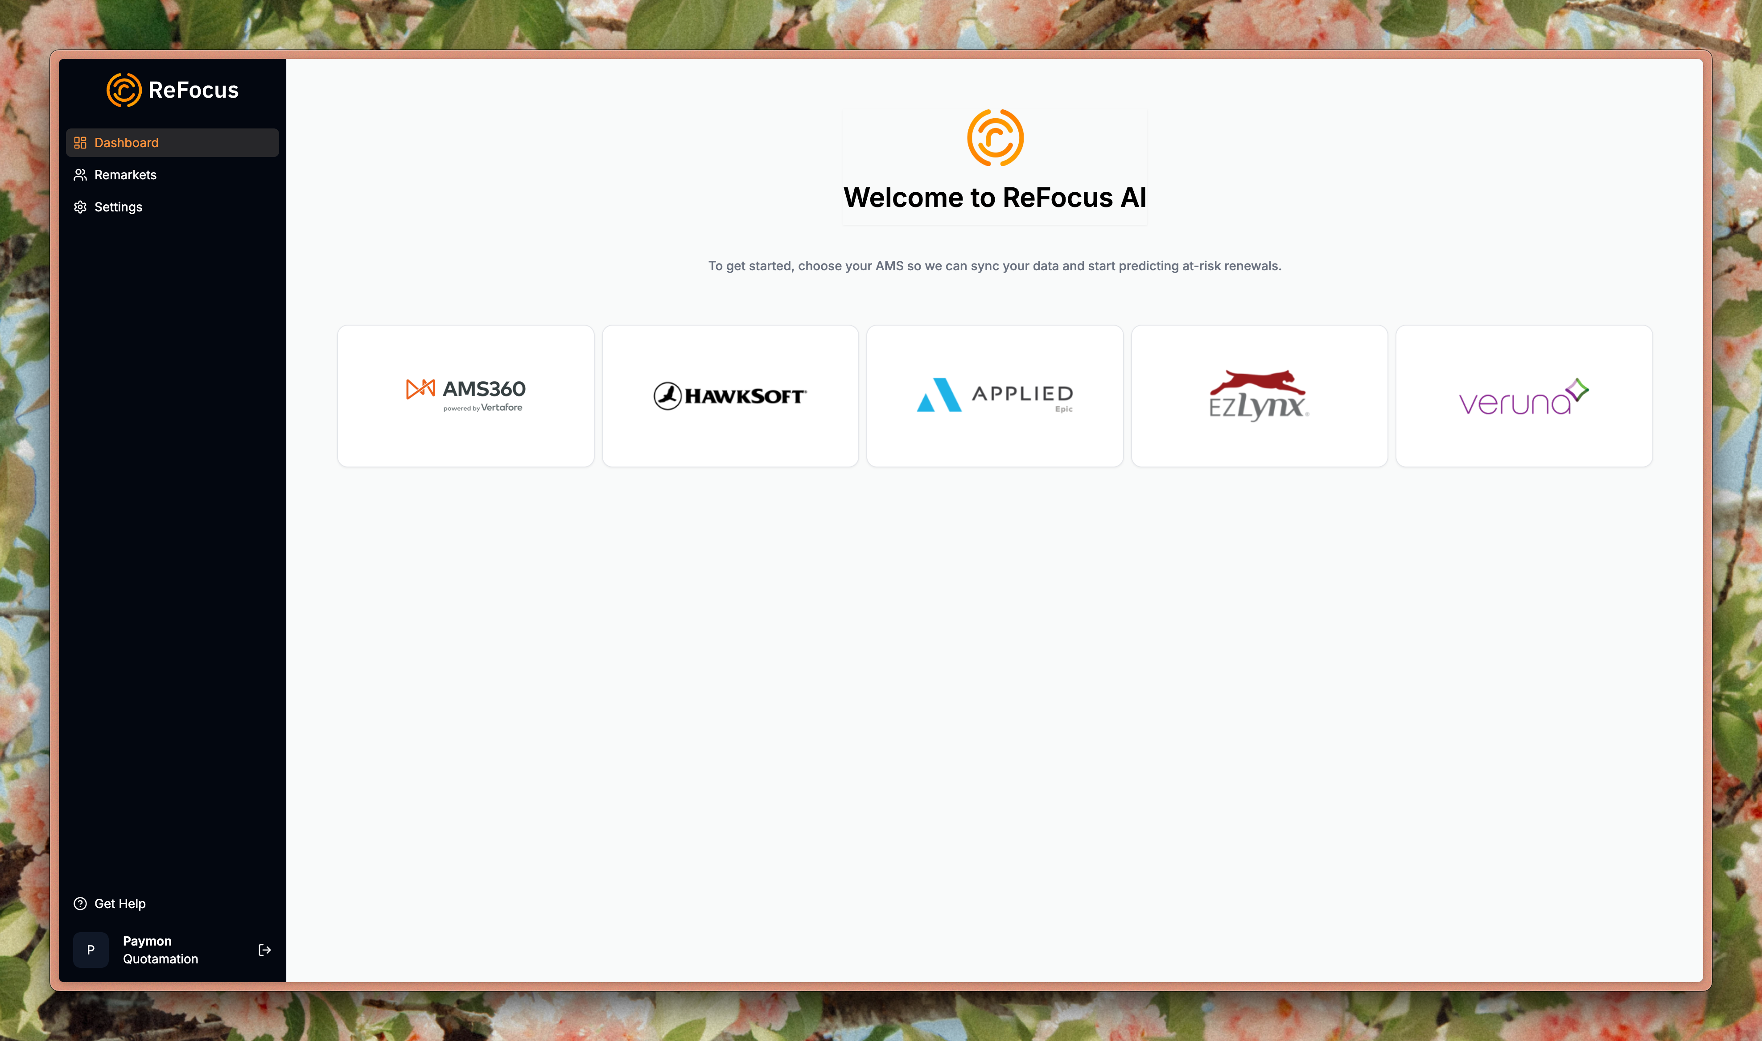The height and width of the screenshot is (1041, 1762).
Task: Click the Welcome to ReFocus AI heading
Action: (x=995, y=198)
